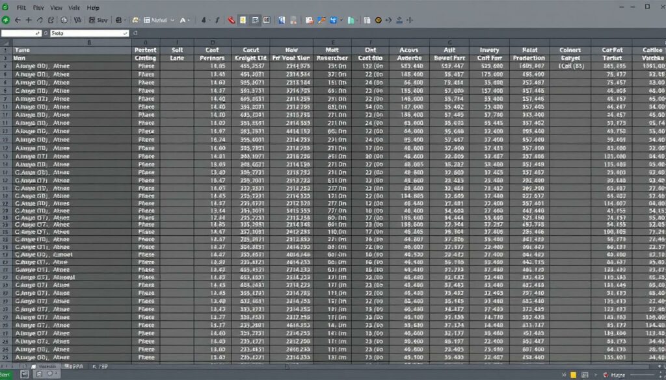Click the green Start button in status bar
The height and width of the screenshot is (380, 666).
6,375
